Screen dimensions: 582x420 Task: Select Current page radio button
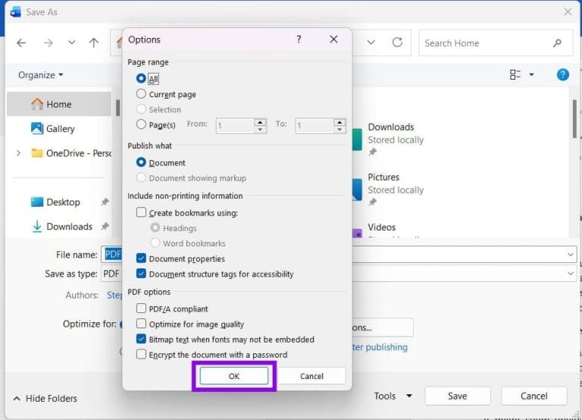[141, 94]
